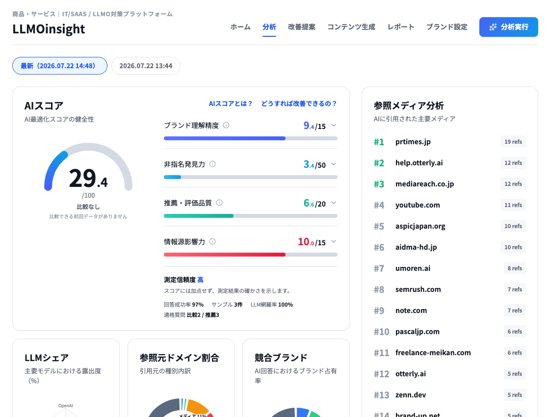
Task: Click the 推薦・評価品質 green progress bar
Action: tap(250, 216)
